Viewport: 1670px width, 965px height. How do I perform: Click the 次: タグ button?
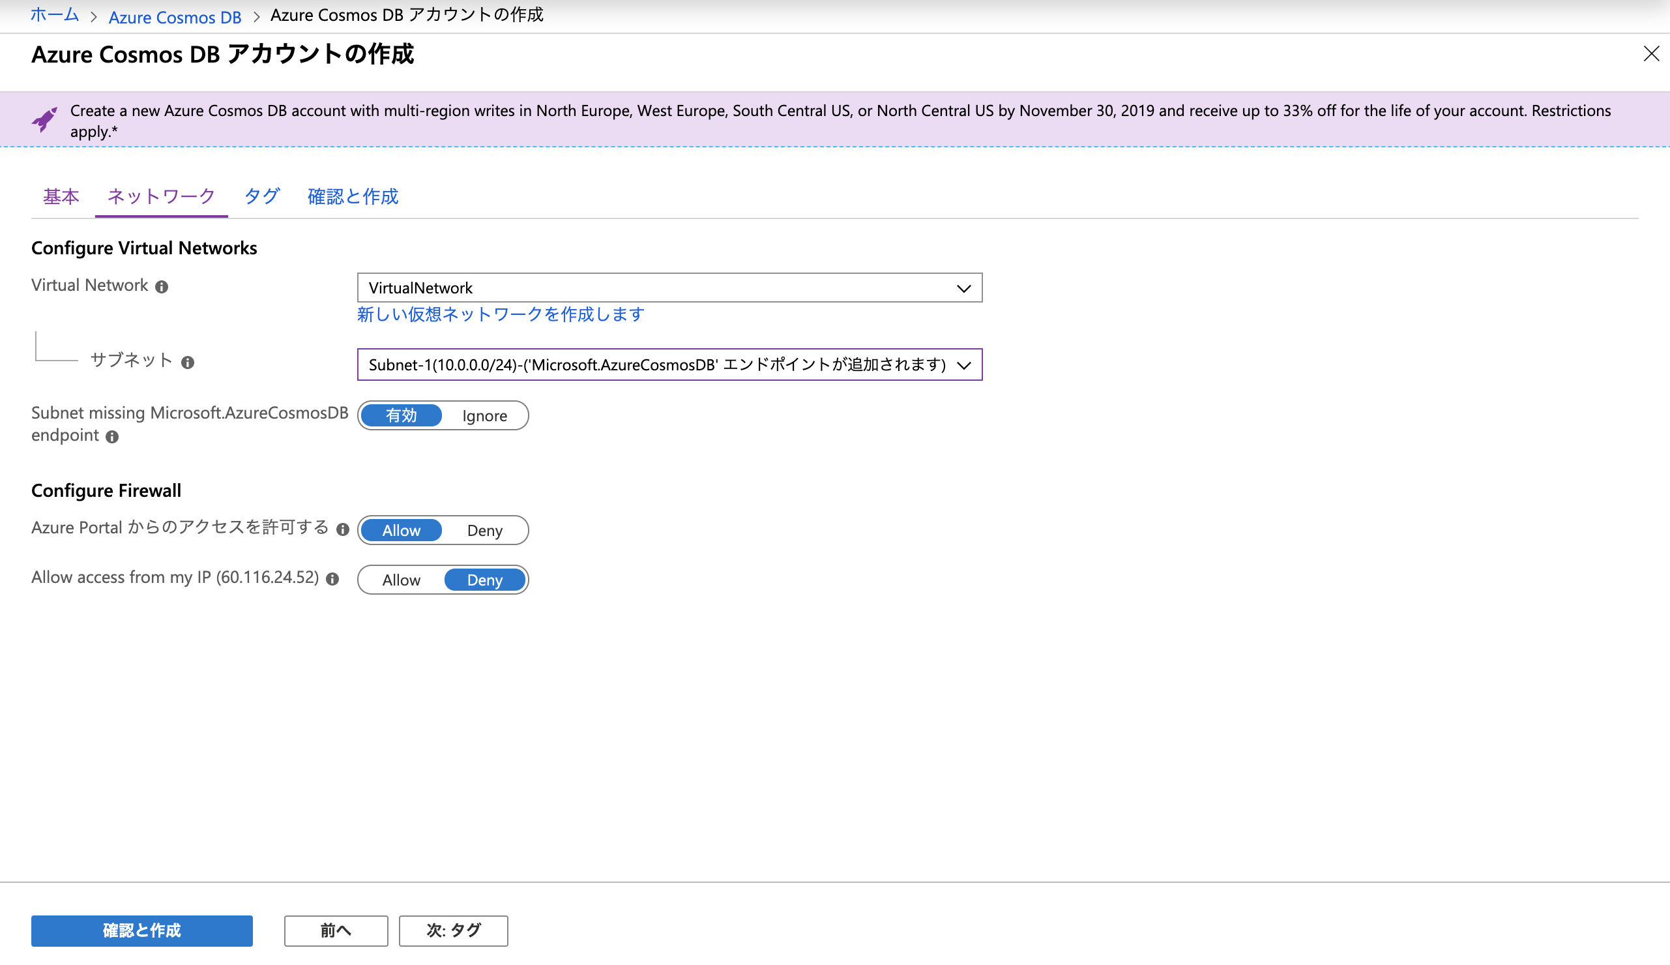coord(453,930)
